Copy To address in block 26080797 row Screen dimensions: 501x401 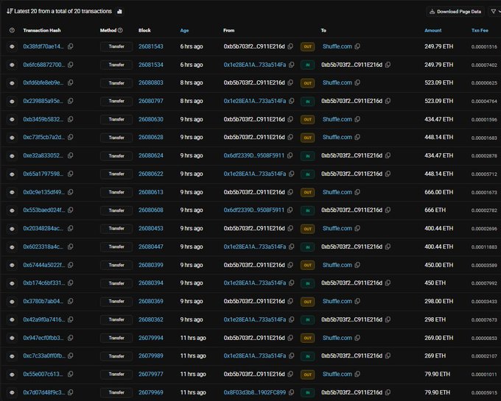pyautogui.click(x=388, y=101)
